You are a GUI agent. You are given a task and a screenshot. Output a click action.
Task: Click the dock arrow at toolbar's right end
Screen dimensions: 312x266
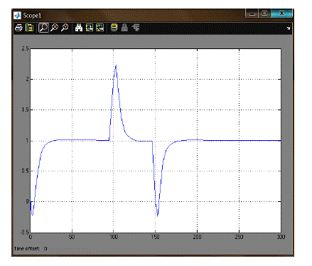pyautogui.click(x=289, y=28)
